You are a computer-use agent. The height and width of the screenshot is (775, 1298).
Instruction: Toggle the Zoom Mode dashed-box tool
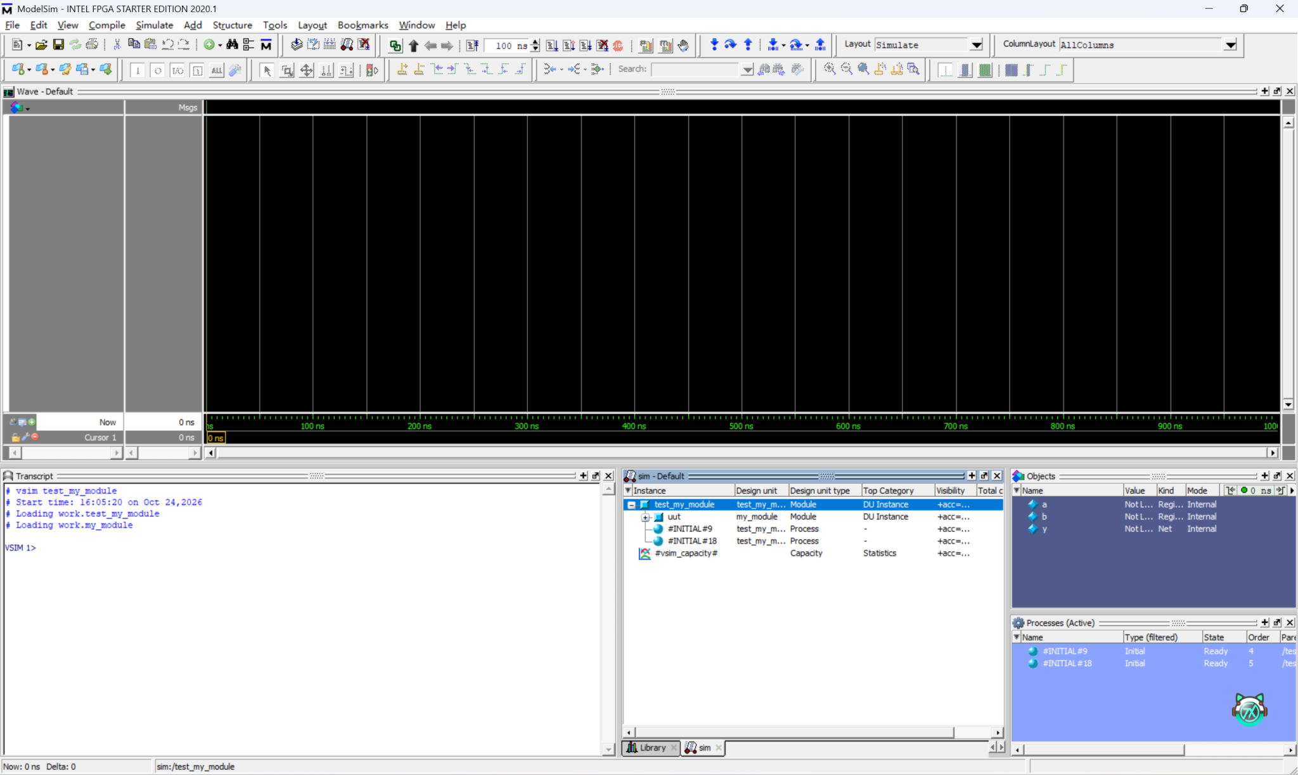tap(286, 70)
